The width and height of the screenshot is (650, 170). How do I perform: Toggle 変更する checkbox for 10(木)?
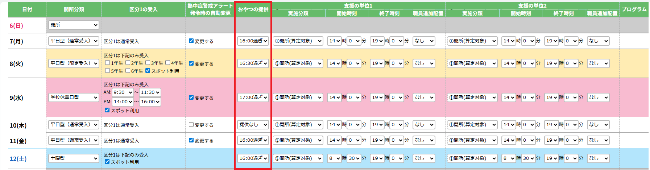(x=191, y=125)
